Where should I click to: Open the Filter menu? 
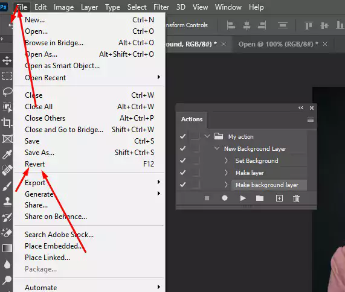(161, 7)
